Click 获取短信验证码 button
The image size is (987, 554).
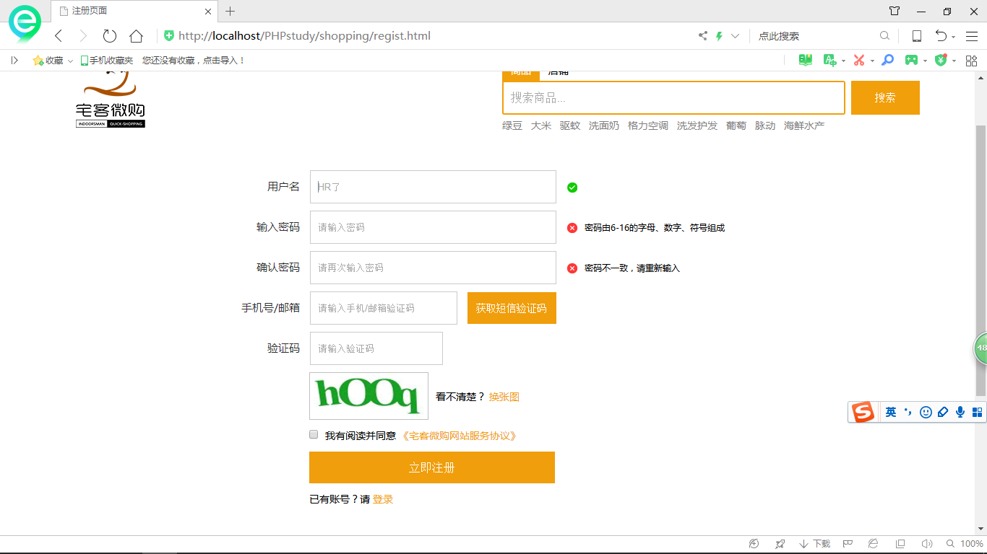(512, 308)
